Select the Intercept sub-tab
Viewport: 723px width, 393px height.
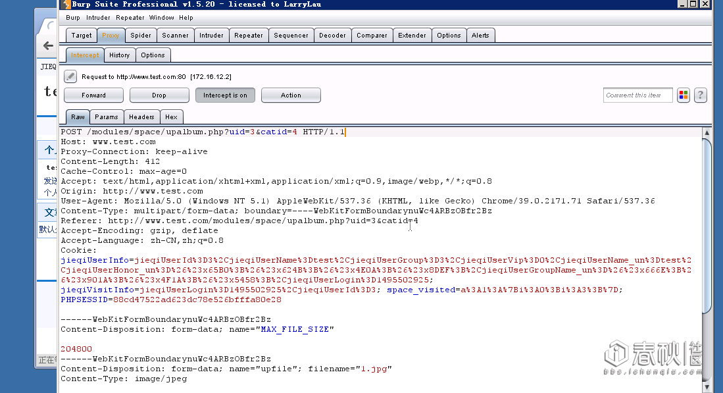pos(85,55)
